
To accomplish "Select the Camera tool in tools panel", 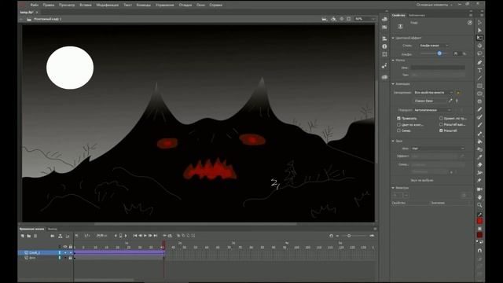I will pos(479,189).
